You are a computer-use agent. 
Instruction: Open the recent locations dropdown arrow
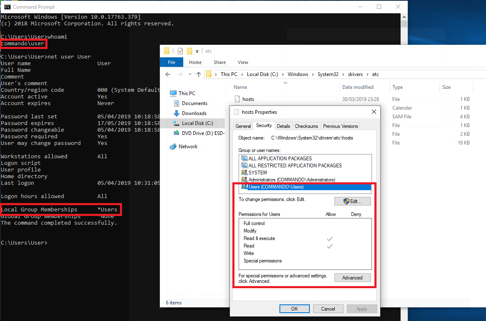click(x=190, y=74)
